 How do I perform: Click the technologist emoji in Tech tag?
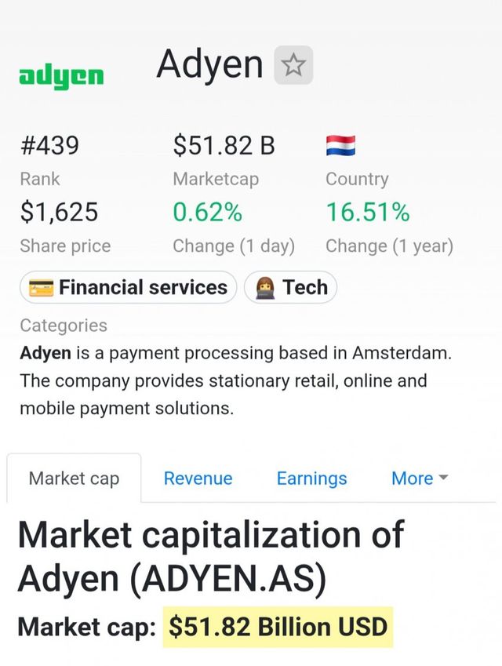[x=264, y=288]
